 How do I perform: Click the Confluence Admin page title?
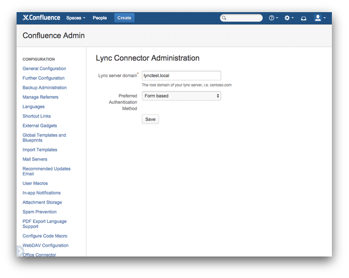coord(54,36)
